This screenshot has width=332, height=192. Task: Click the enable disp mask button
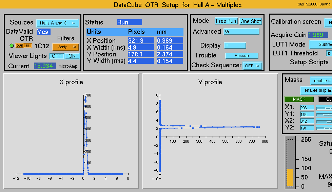(316, 90)
